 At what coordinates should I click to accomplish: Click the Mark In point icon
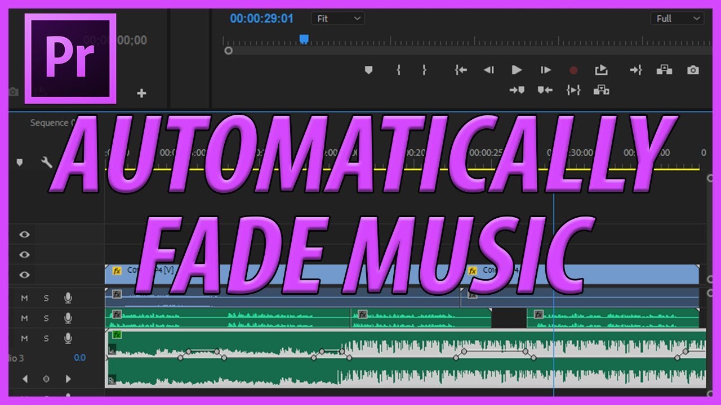(399, 70)
